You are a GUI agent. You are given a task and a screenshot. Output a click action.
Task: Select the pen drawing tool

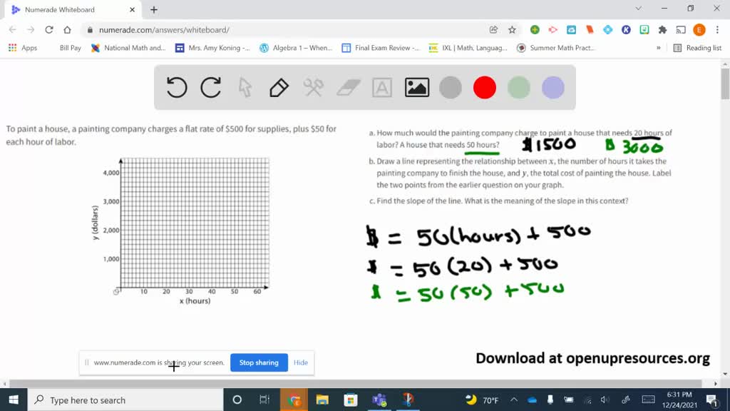(x=279, y=88)
